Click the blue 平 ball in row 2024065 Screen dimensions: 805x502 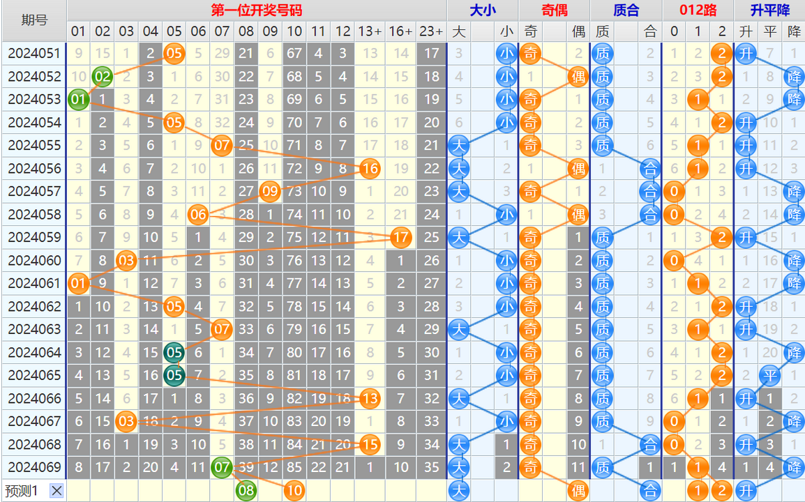click(x=769, y=375)
